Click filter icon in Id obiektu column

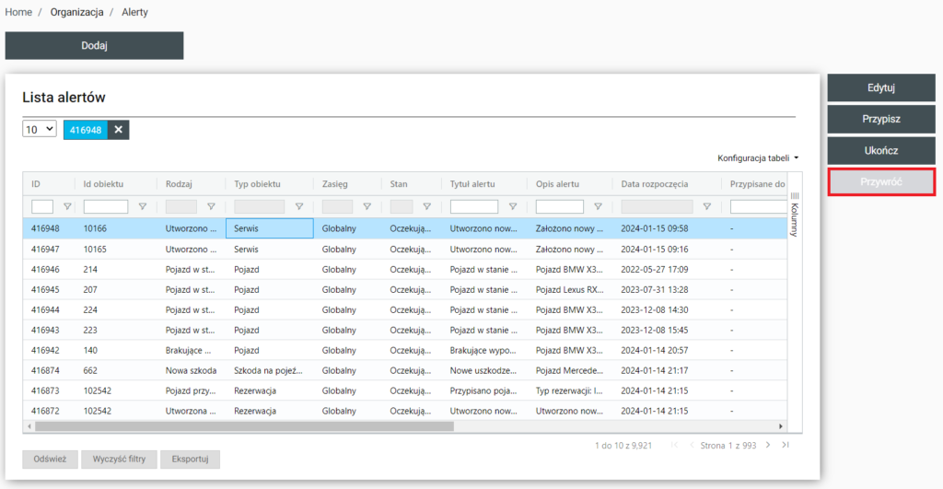pyautogui.click(x=142, y=207)
